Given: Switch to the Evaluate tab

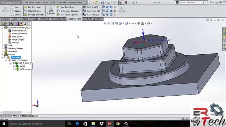Looking at the screenshot, I should click(34, 19).
